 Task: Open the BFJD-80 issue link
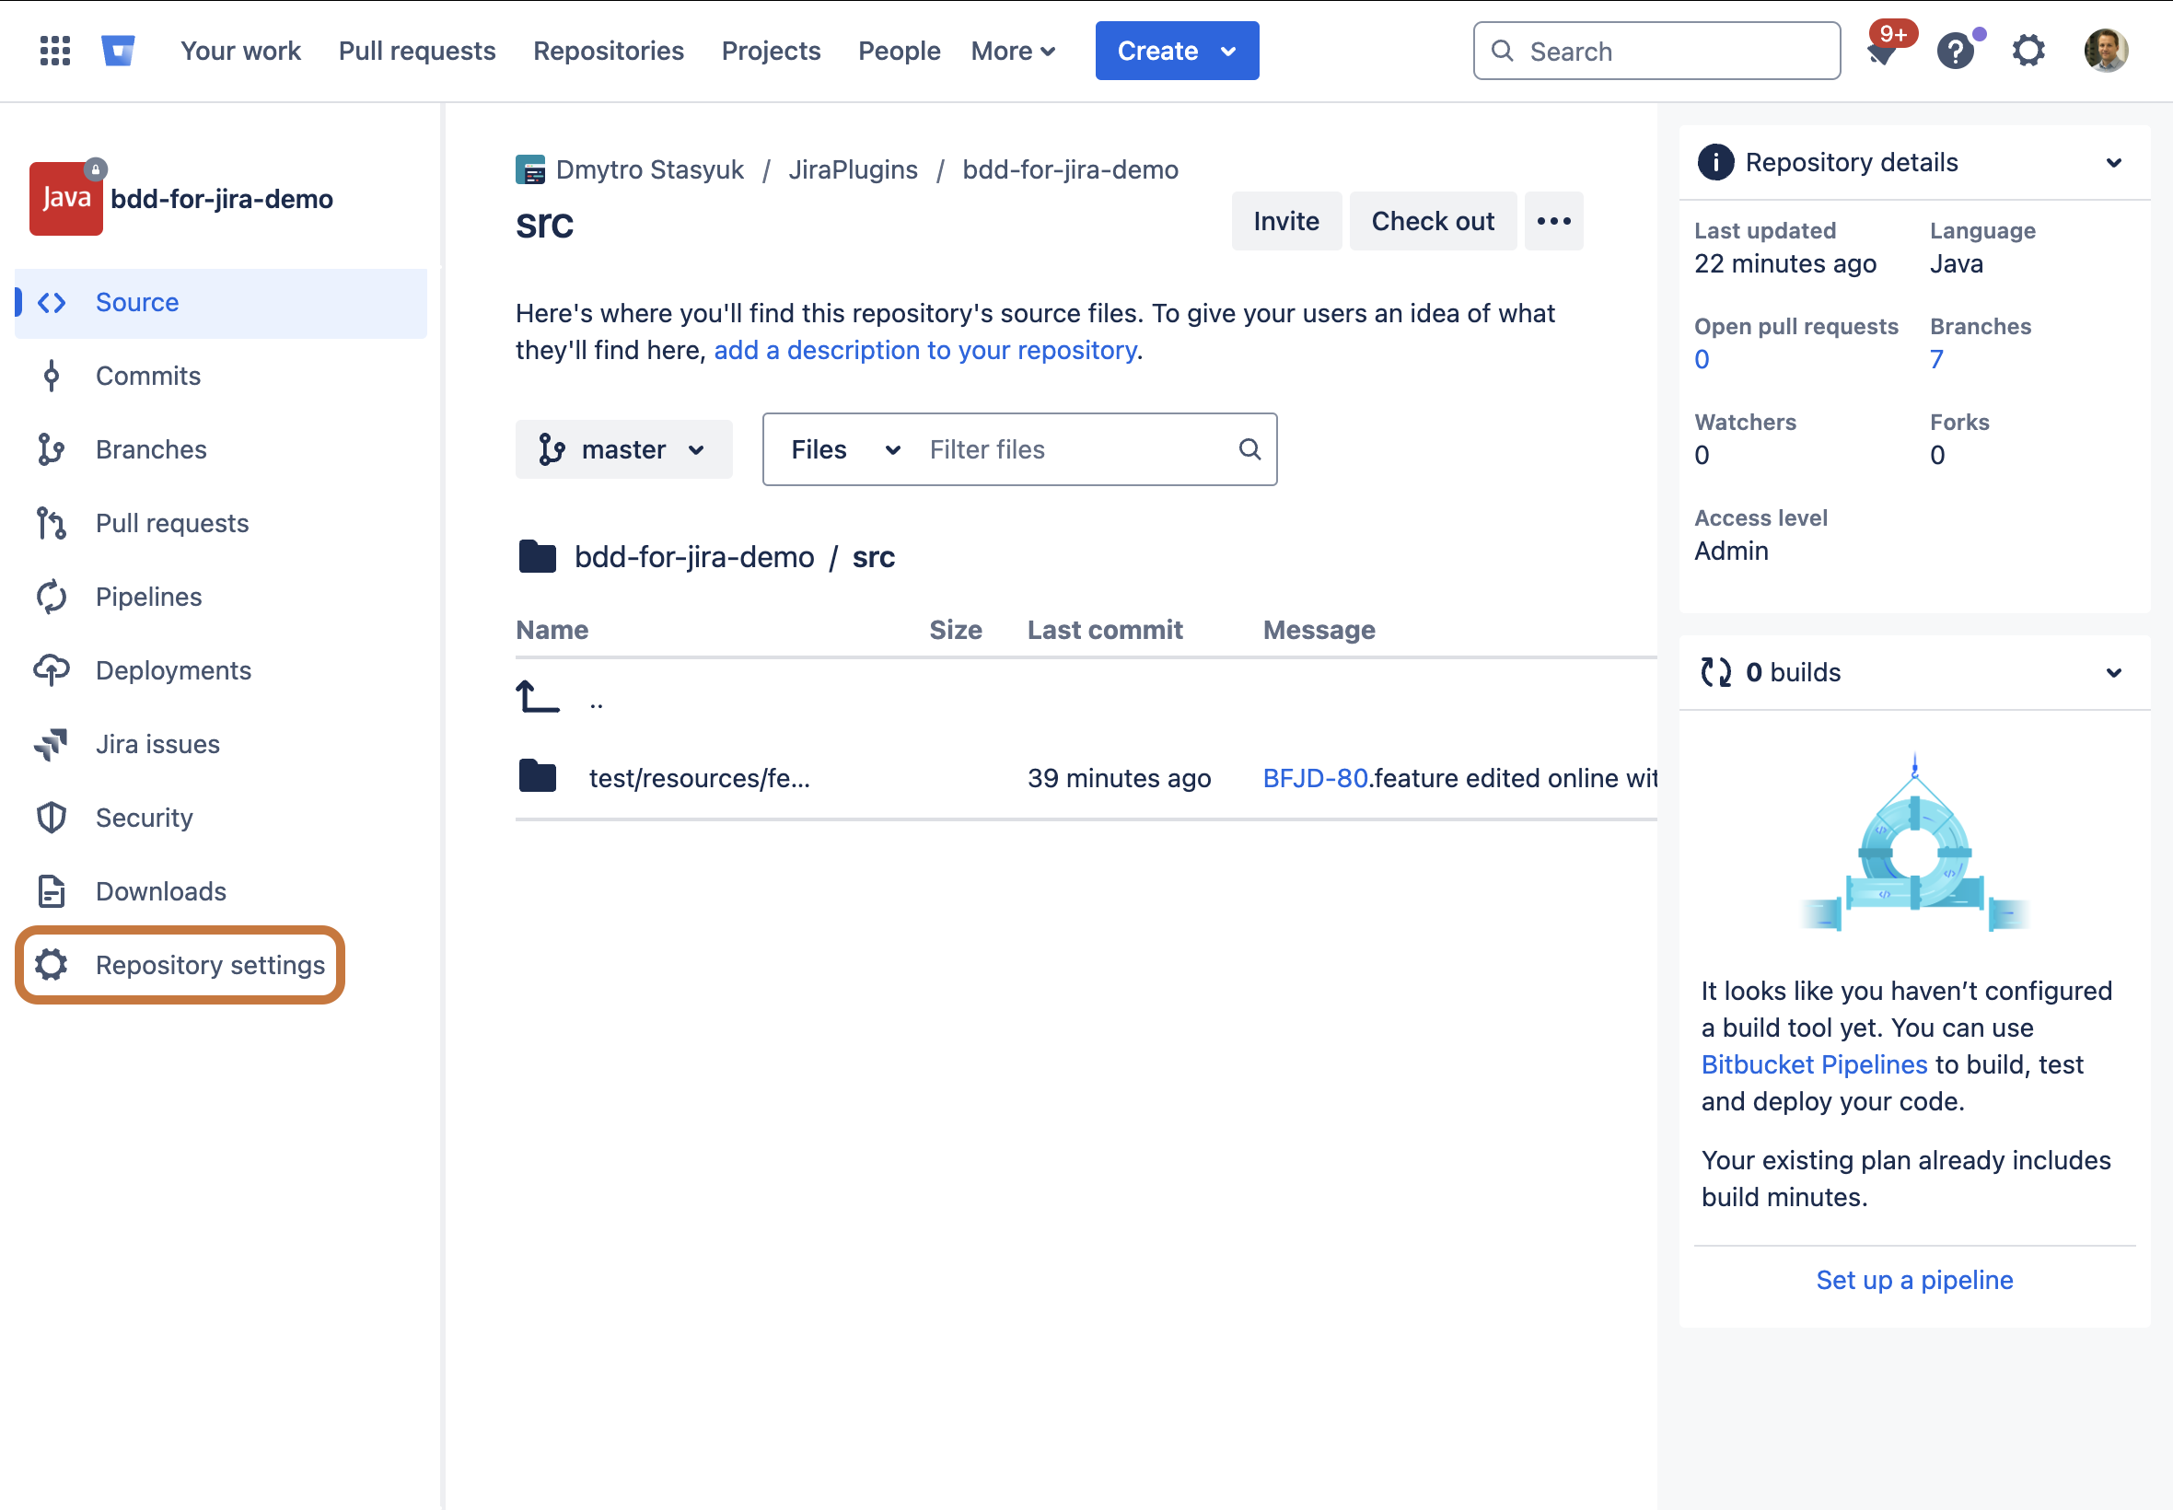[x=1315, y=778]
